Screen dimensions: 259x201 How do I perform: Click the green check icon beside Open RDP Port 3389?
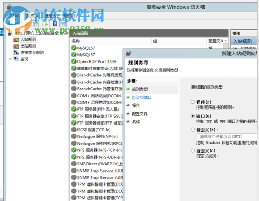point(74,61)
